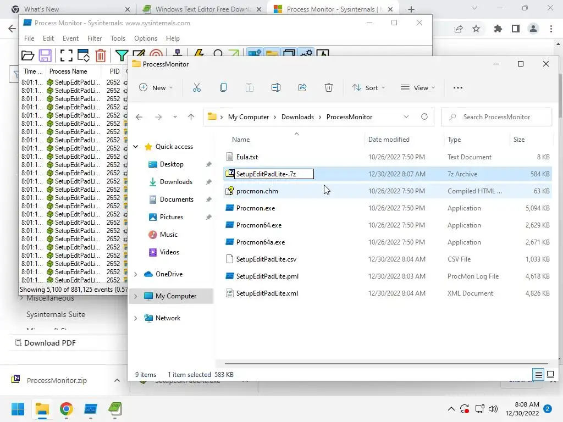
Task: Select Pictures in Quick access
Action: click(172, 217)
